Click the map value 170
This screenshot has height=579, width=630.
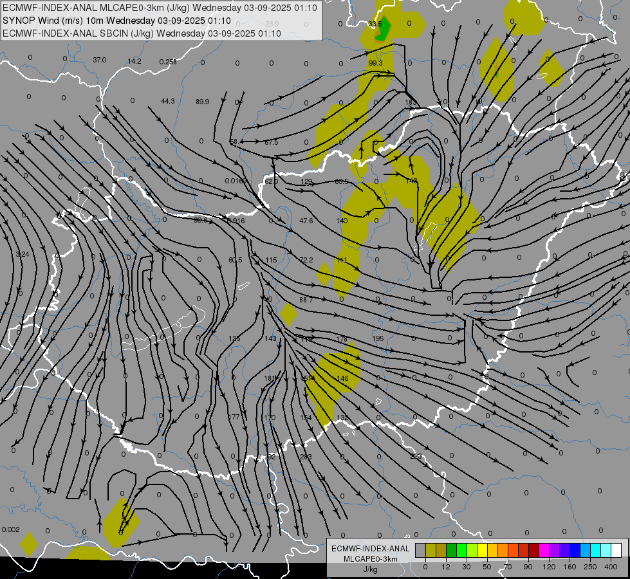270,418
